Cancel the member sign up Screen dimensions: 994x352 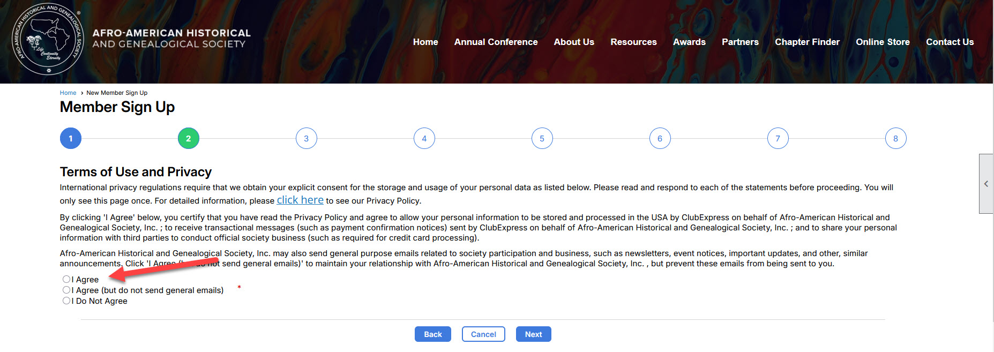coord(483,334)
